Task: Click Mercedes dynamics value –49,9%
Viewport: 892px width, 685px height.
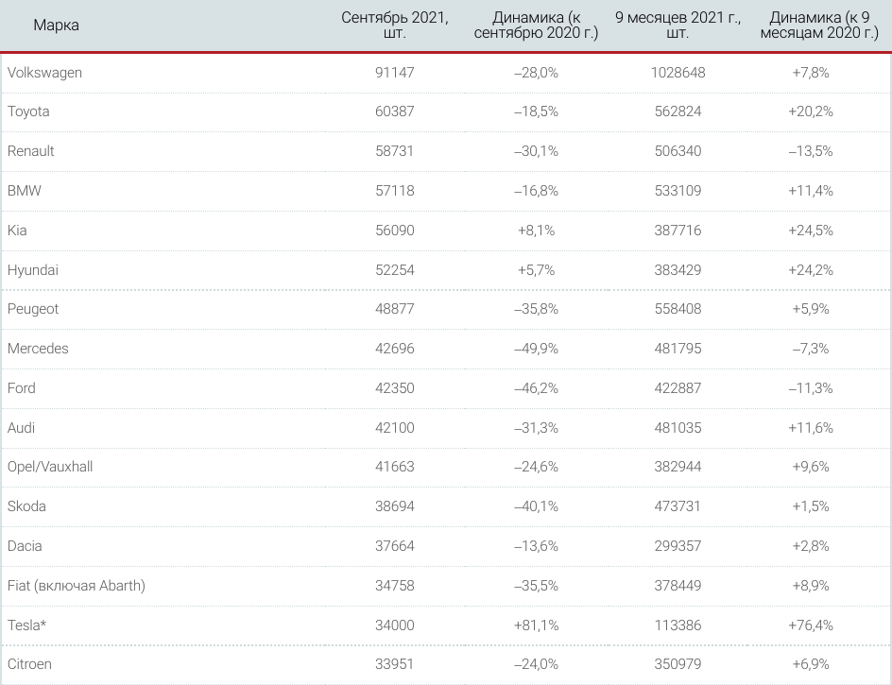Action: pos(536,349)
